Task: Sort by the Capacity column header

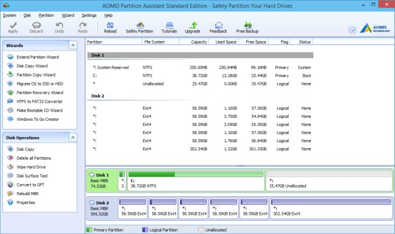Action: click(193, 42)
